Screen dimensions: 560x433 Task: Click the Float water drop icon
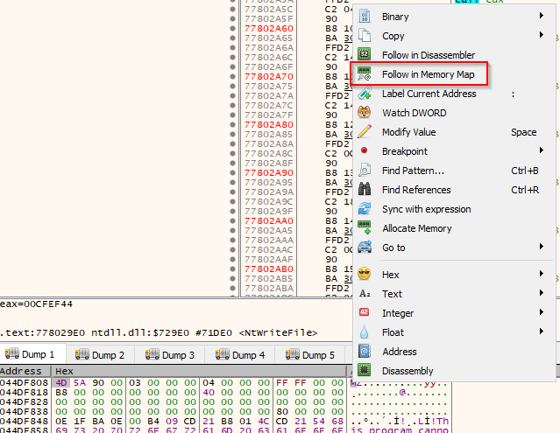pos(365,332)
